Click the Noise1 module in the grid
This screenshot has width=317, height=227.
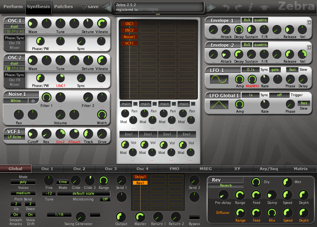coord(129,37)
